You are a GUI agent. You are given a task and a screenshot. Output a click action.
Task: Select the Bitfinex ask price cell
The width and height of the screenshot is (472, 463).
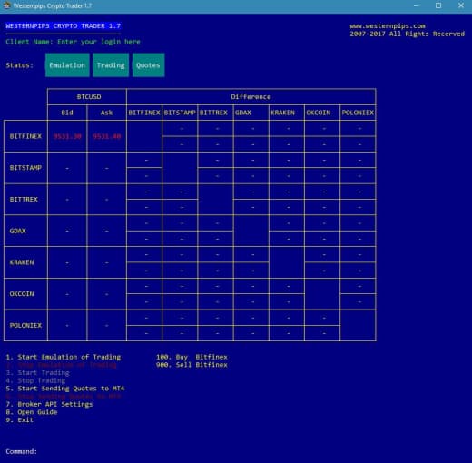point(107,136)
